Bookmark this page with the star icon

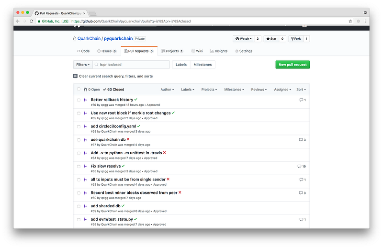350,21
